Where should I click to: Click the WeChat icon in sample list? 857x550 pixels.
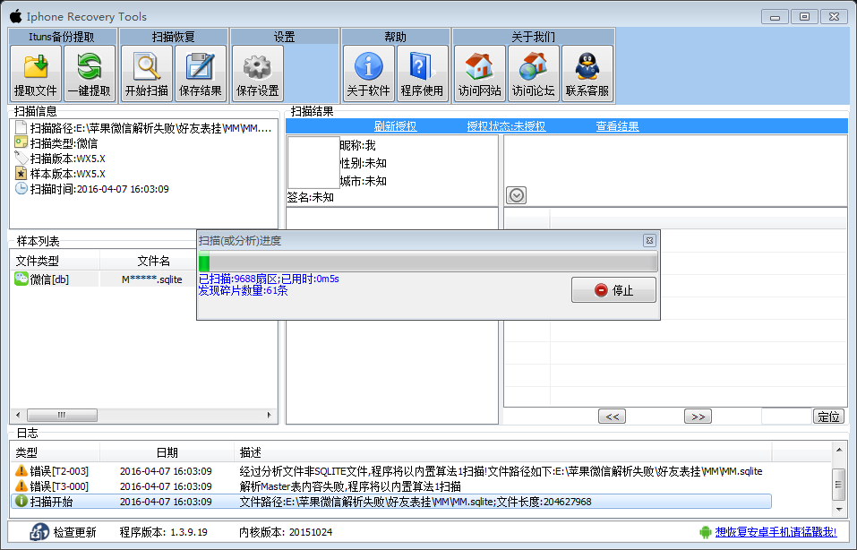(x=21, y=279)
